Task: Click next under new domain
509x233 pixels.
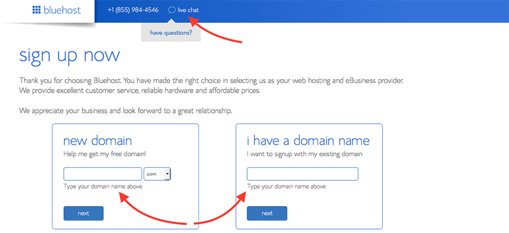Action: tap(84, 213)
